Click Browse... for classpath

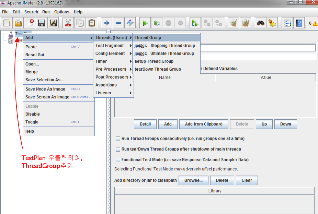click(x=193, y=180)
